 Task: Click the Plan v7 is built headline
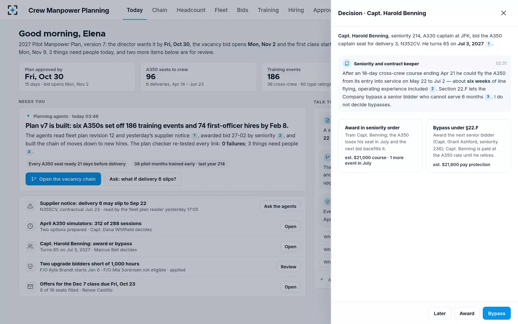tap(157, 126)
